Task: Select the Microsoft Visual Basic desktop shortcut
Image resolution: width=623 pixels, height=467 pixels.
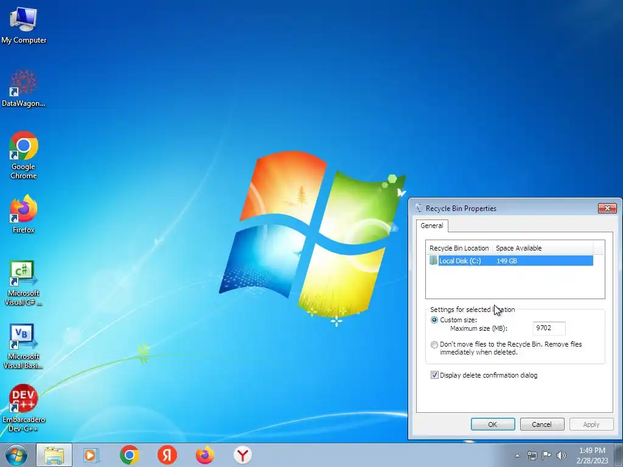Action: (24, 346)
